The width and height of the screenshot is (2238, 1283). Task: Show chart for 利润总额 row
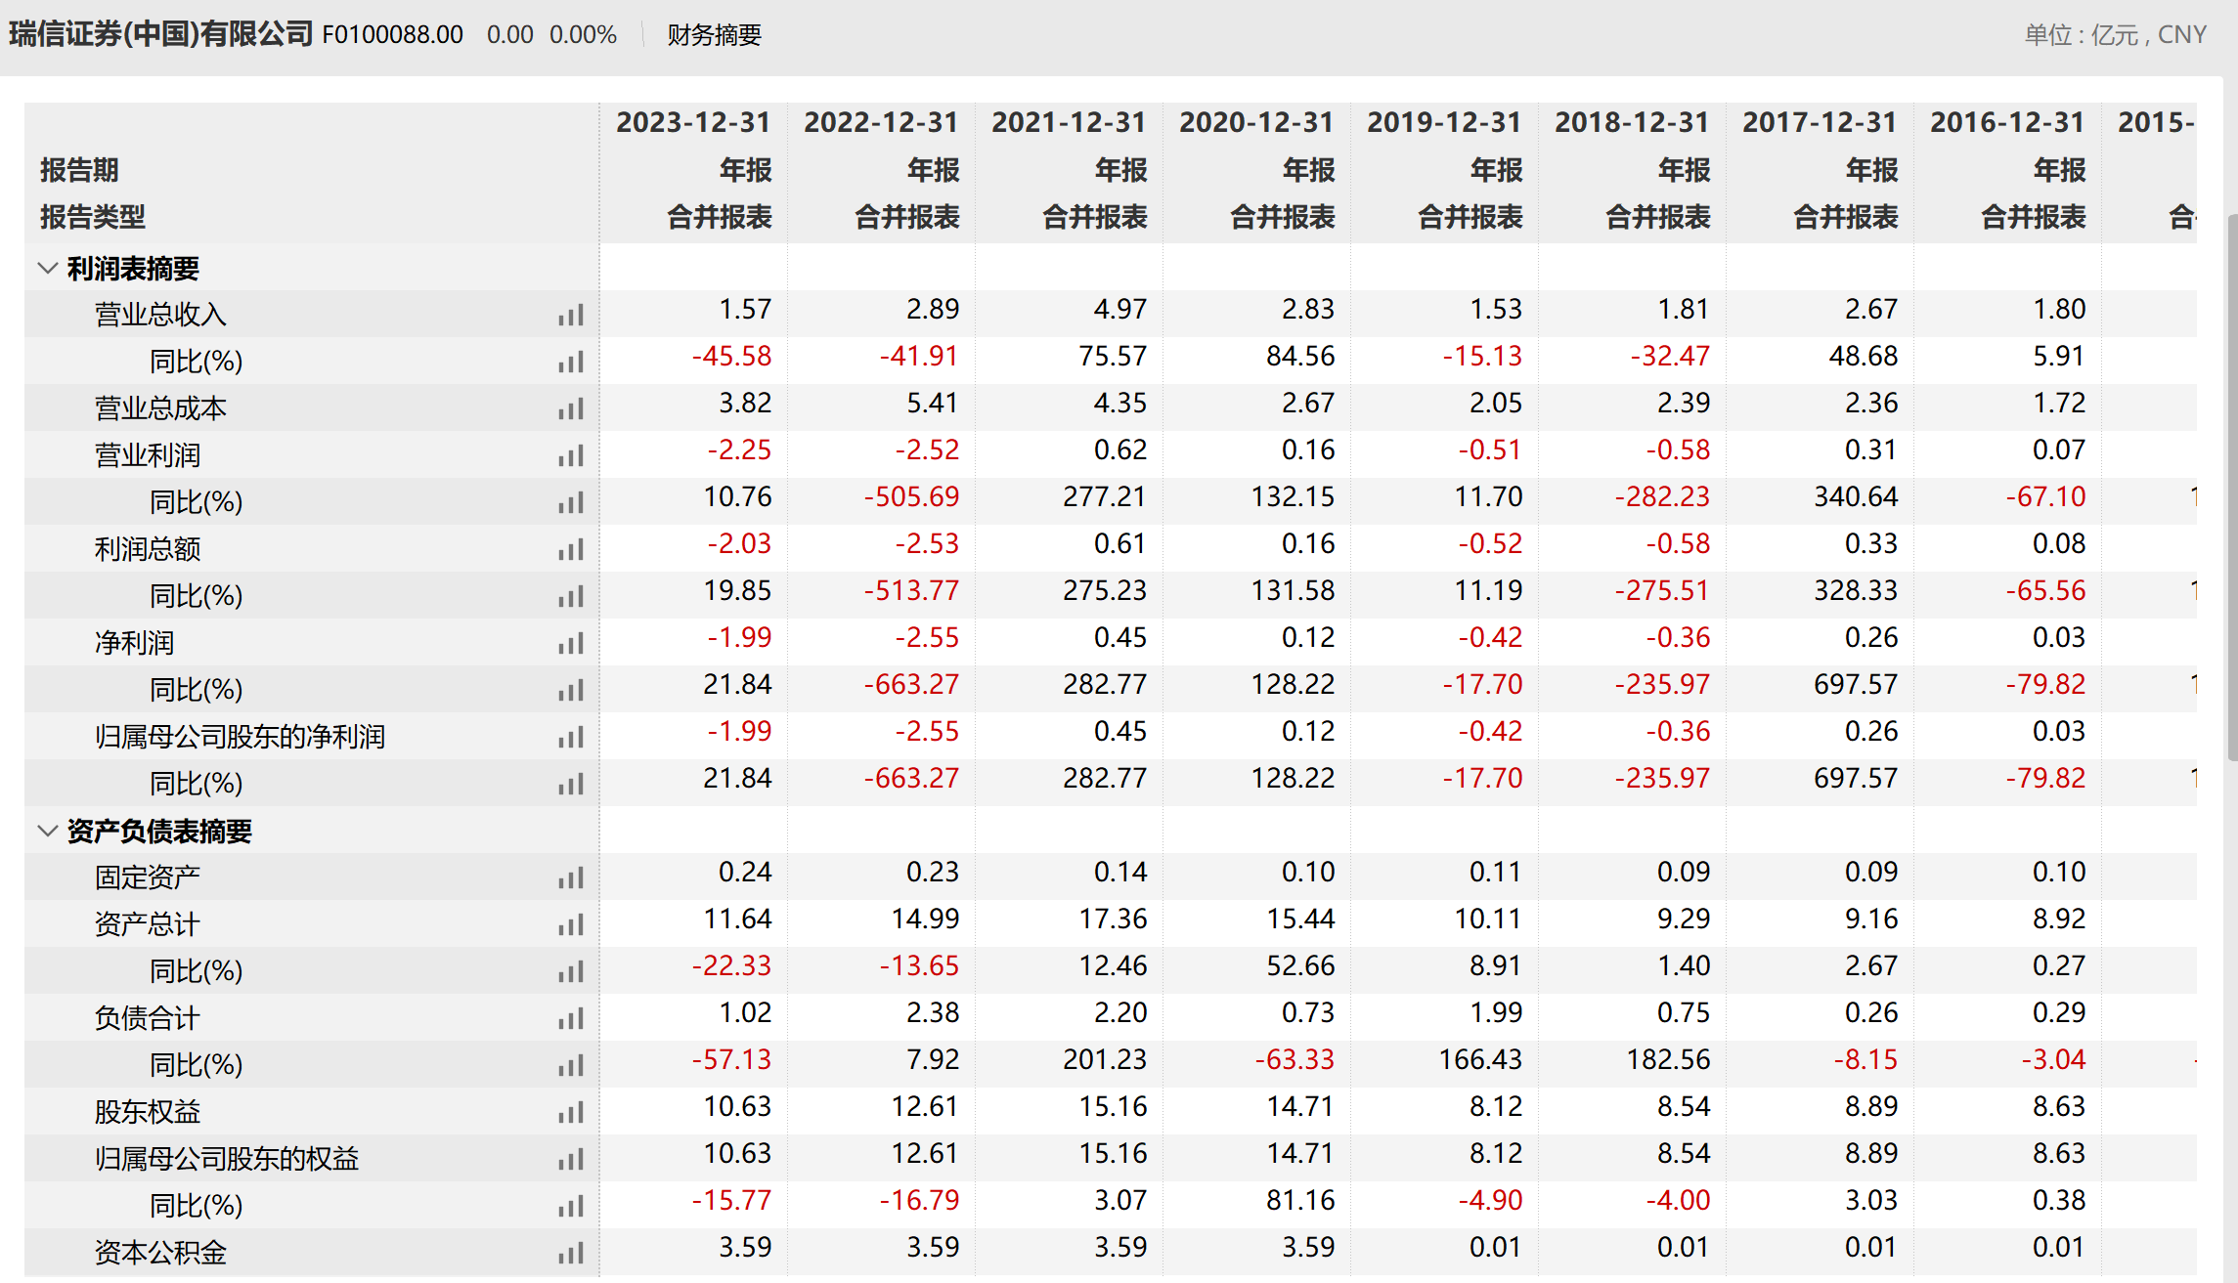571,549
